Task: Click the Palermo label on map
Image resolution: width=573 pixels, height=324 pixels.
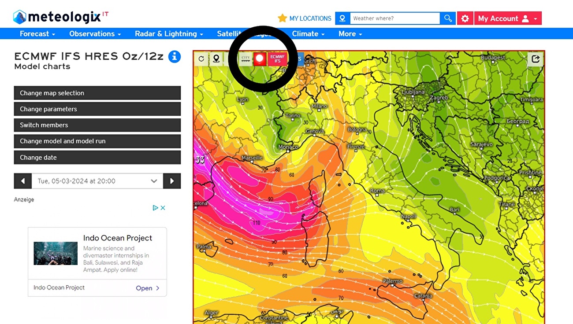Action: pos(392,281)
